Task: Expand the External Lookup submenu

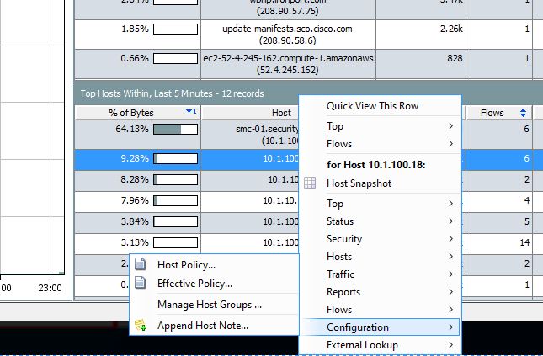Action: [381, 344]
